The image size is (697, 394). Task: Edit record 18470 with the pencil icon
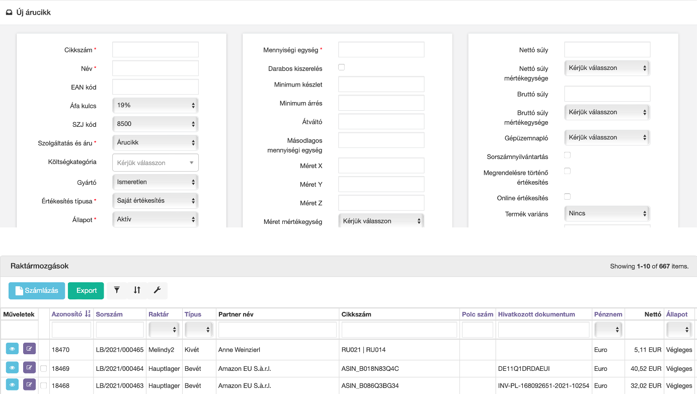(x=30, y=349)
